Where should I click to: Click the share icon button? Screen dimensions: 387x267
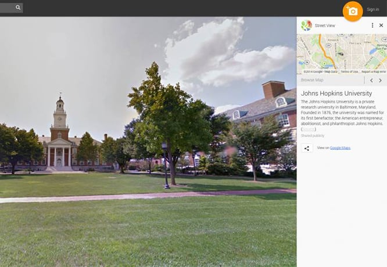[307, 148]
